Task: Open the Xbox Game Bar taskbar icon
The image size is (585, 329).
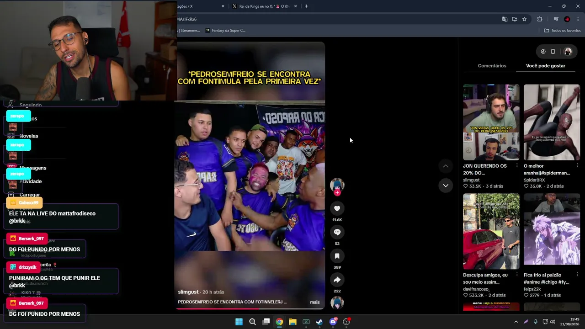Action: (306, 322)
